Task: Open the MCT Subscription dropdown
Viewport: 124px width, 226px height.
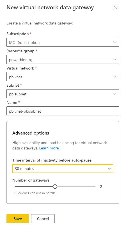Action: pyautogui.click(x=63, y=42)
